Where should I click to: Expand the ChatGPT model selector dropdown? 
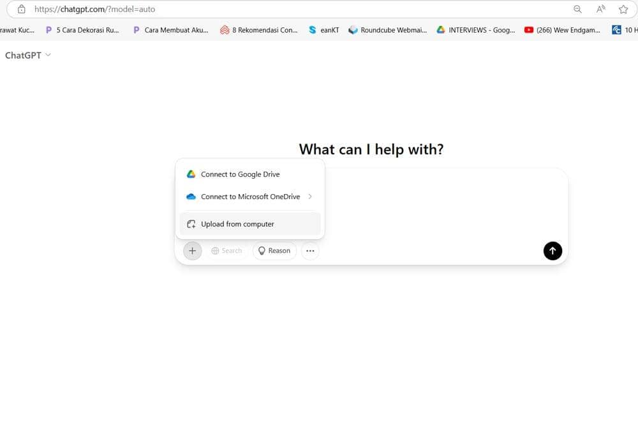coord(28,56)
